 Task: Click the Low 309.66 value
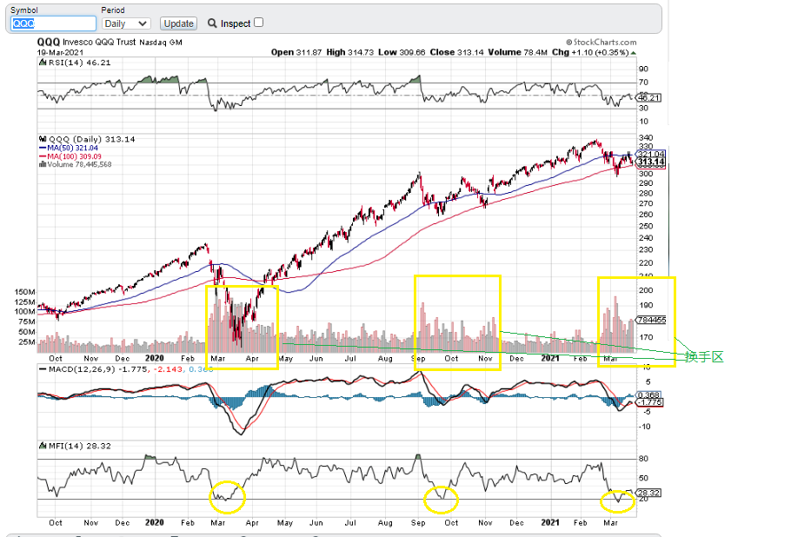tap(402, 52)
